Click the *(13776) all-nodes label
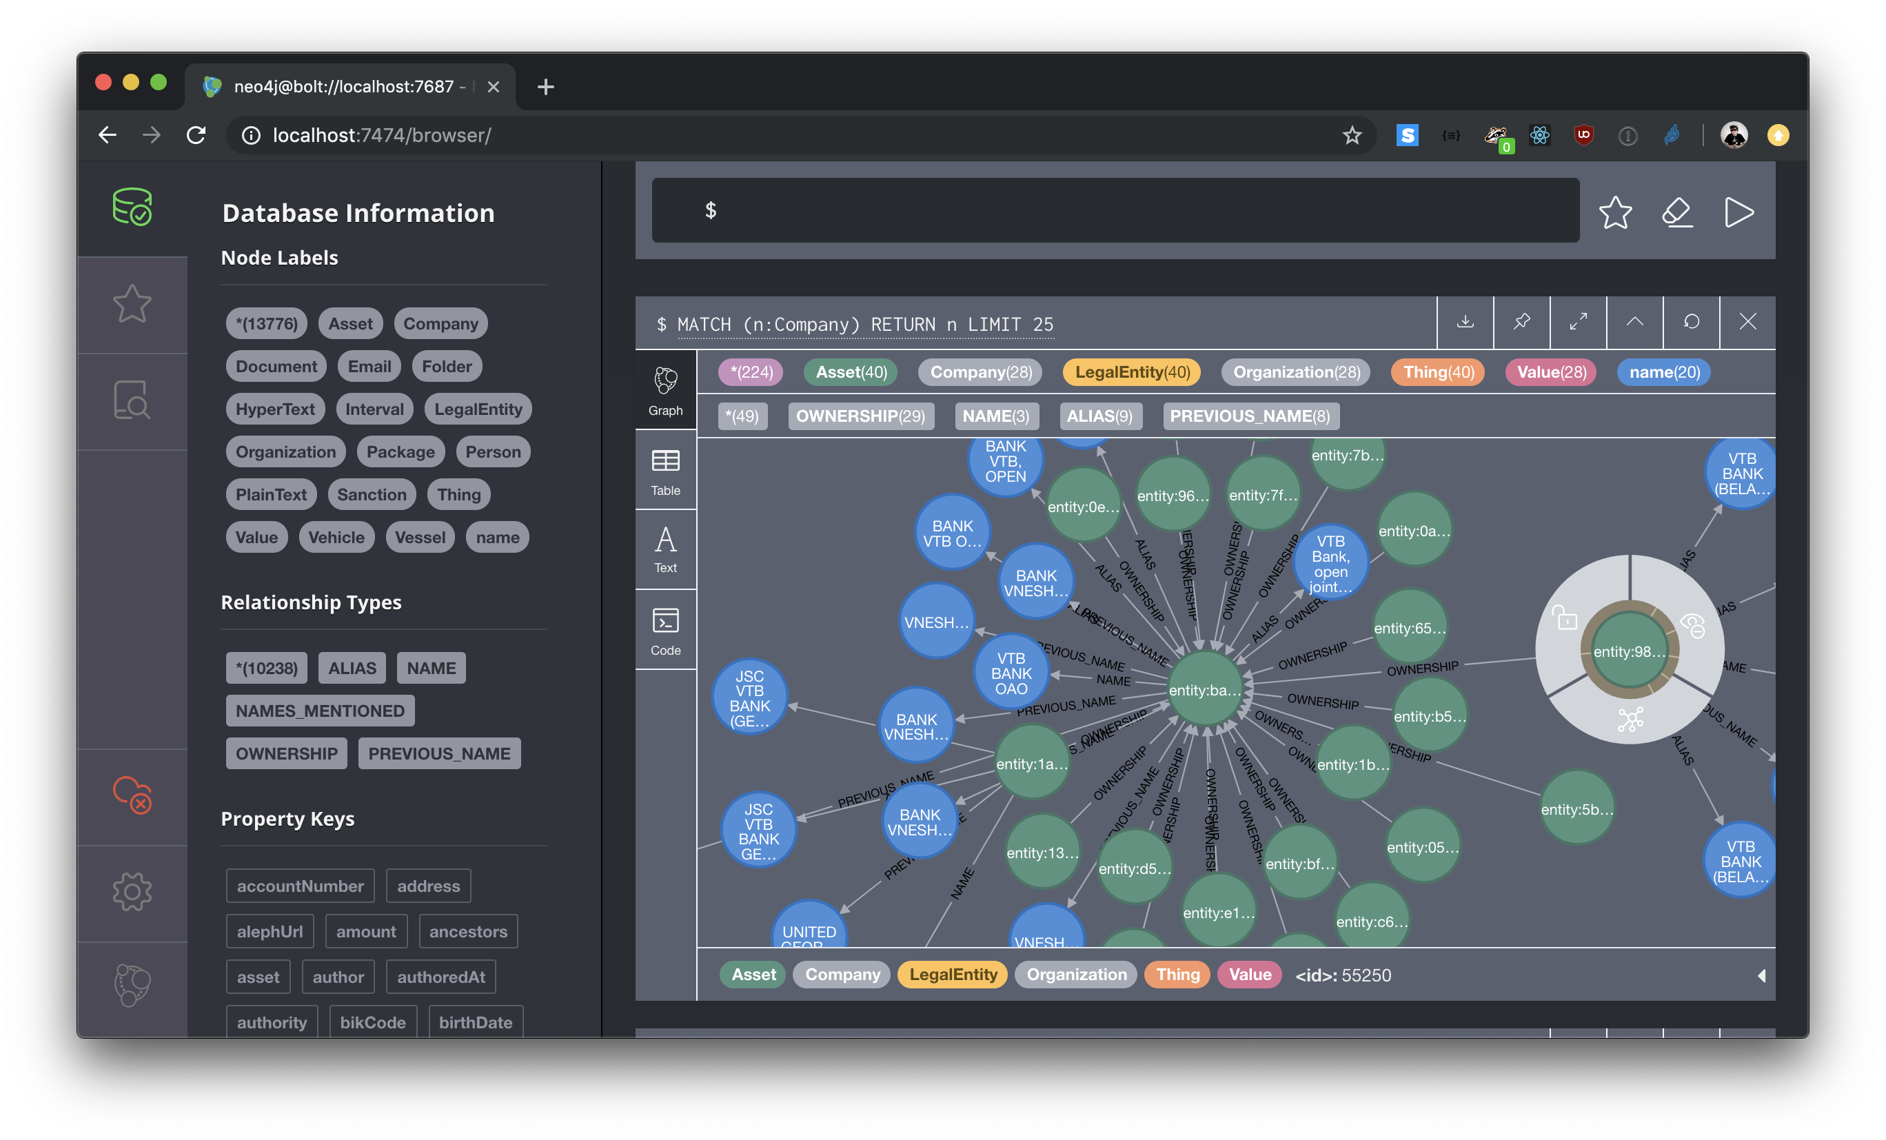This screenshot has height=1140, width=1886. 266,325
